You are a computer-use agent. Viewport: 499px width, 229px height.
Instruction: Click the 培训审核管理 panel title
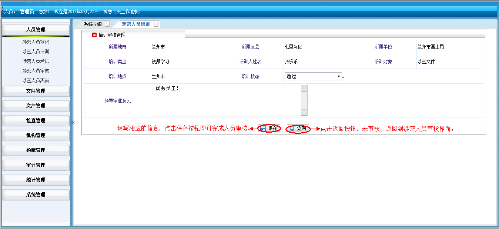pyautogui.click(x=112, y=35)
